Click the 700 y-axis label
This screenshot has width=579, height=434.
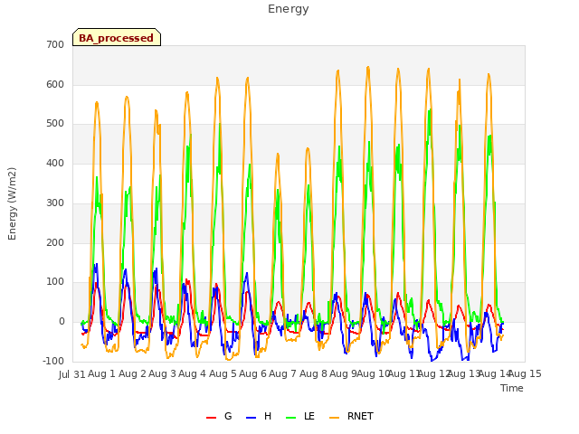tap(55, 44)
